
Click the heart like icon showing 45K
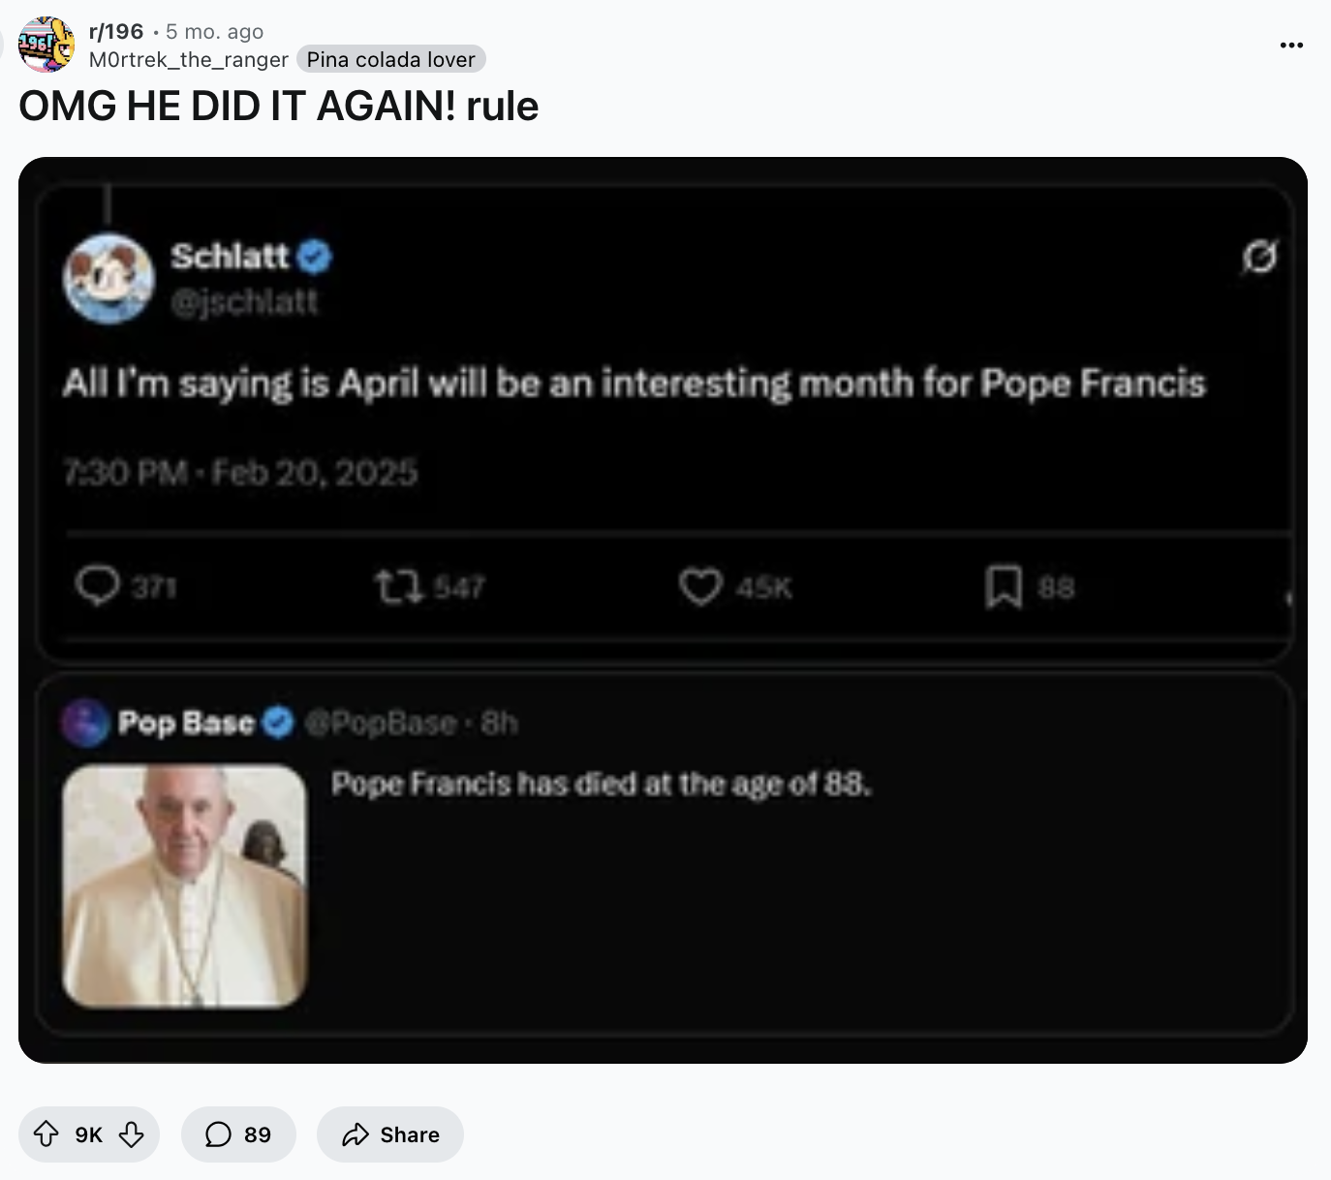pos(699,586)
